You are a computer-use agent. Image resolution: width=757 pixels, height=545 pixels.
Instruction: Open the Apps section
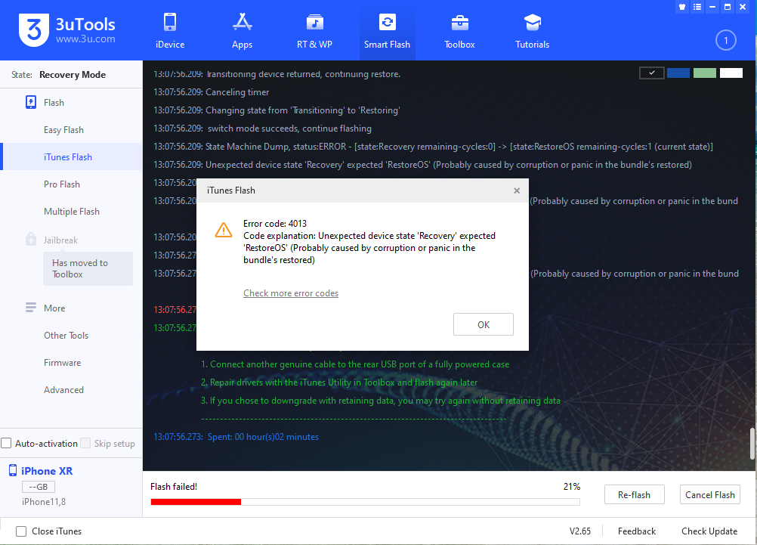tap(242, 31)
